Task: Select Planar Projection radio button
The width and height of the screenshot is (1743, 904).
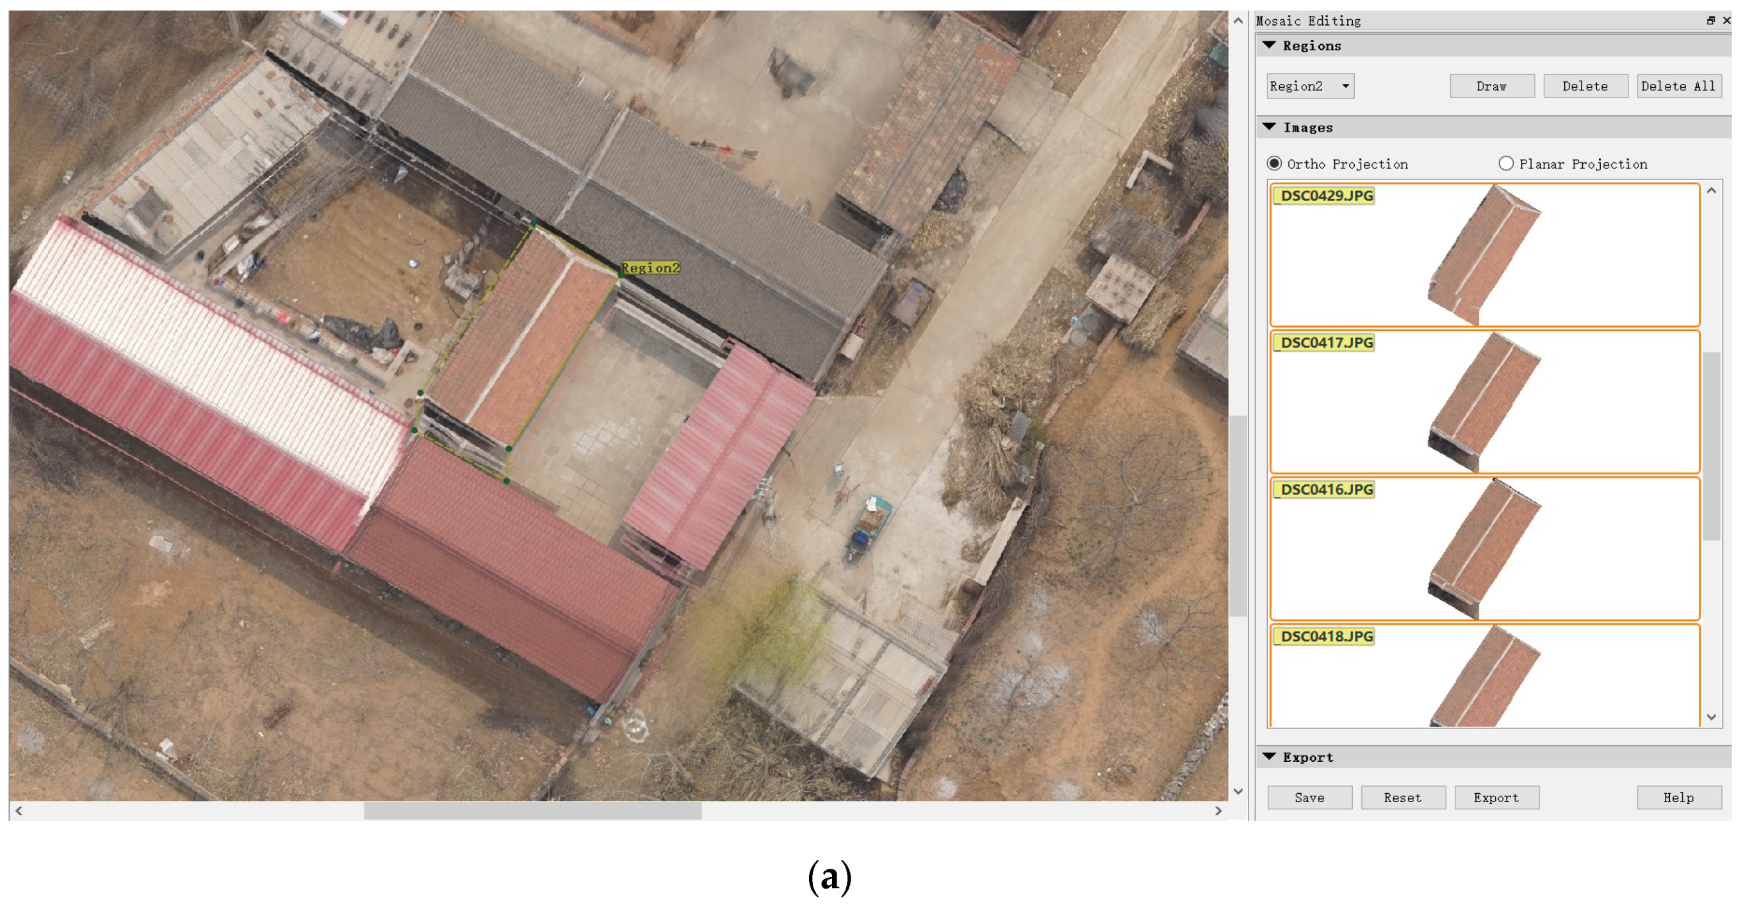Action: point(1505,164)
